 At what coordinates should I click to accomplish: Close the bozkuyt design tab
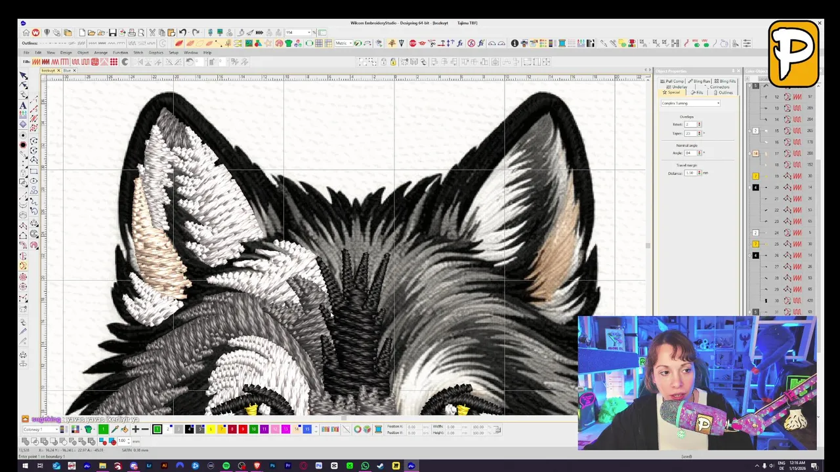tap(58, 70)
